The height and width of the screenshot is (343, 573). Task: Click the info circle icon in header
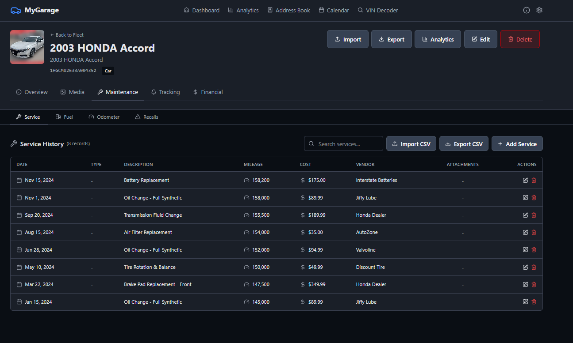point(526,10)
